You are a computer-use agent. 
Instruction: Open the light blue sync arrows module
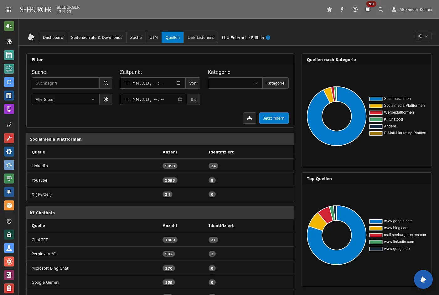click(9, 165)
